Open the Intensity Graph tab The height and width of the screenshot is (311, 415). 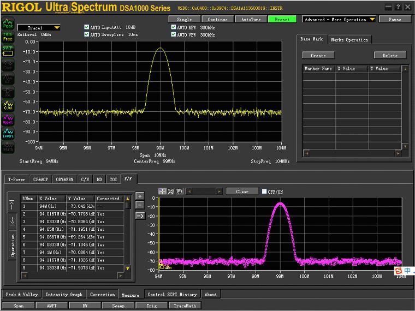[64, 295]
